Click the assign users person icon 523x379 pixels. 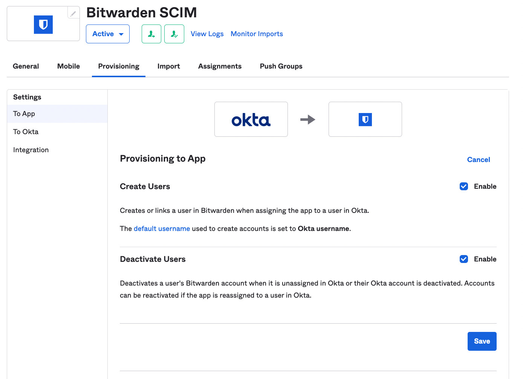click(x=151, y=34)
